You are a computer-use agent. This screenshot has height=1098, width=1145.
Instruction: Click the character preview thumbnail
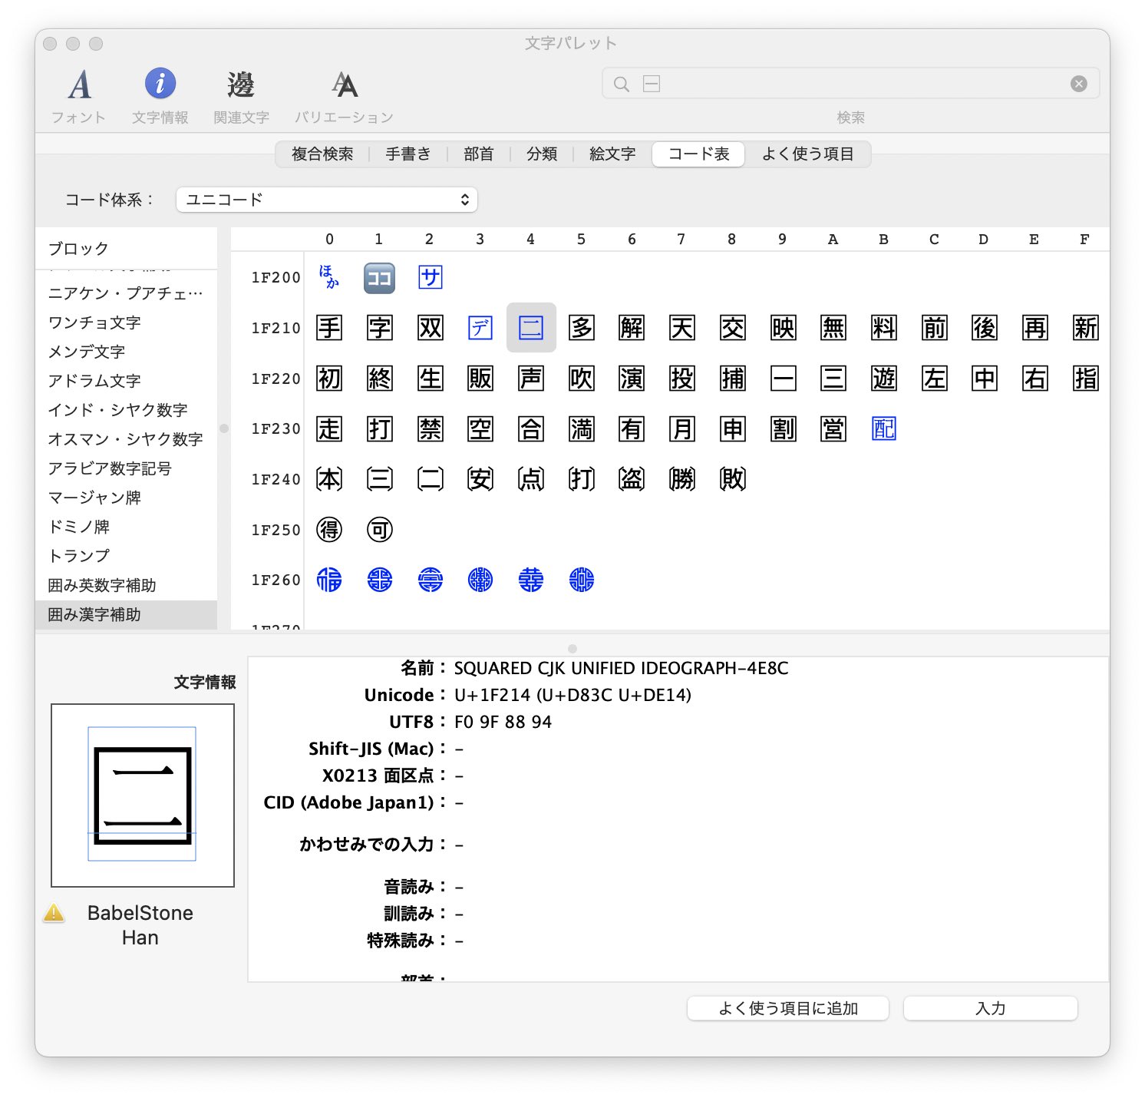[x=143, y=795]
